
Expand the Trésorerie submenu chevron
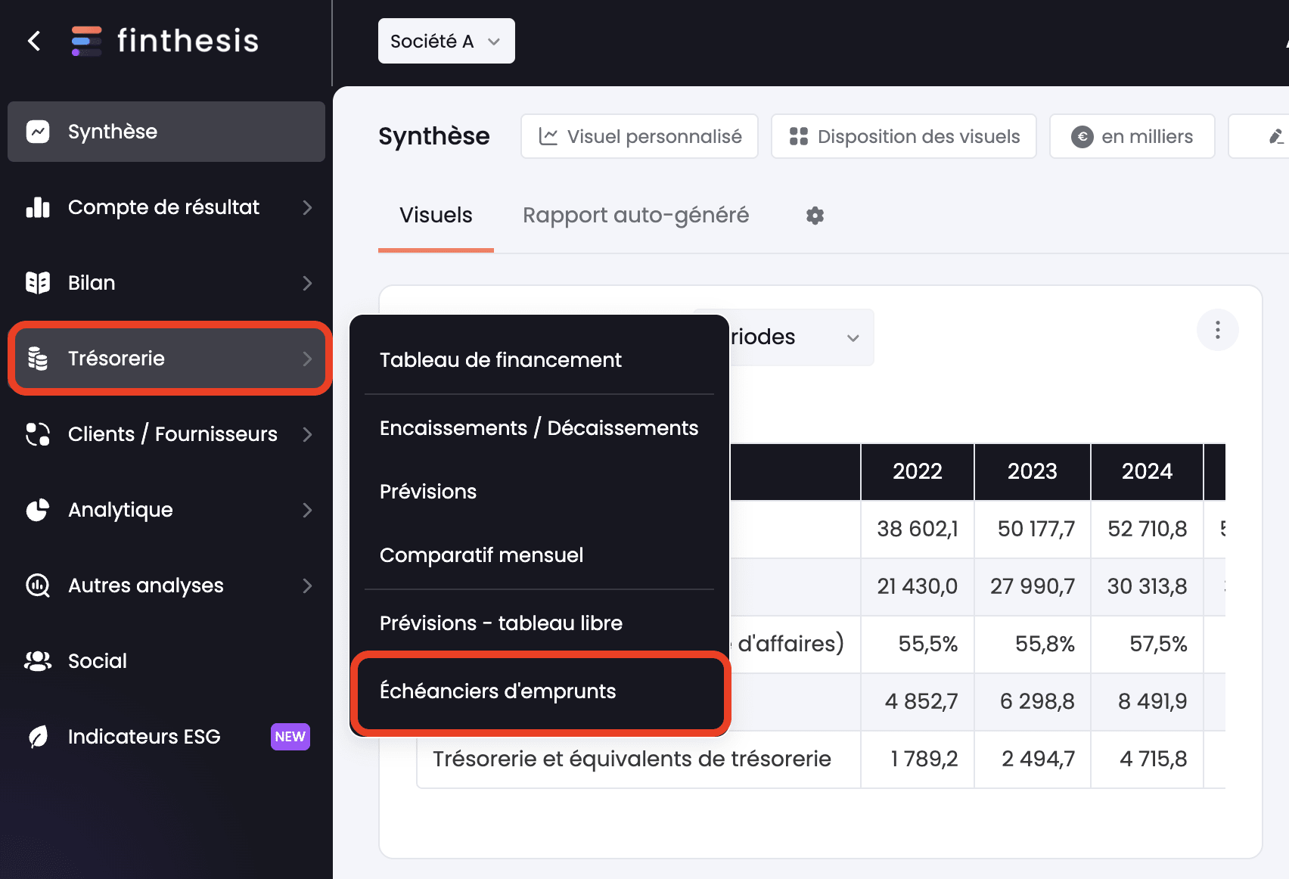point(307,359)
